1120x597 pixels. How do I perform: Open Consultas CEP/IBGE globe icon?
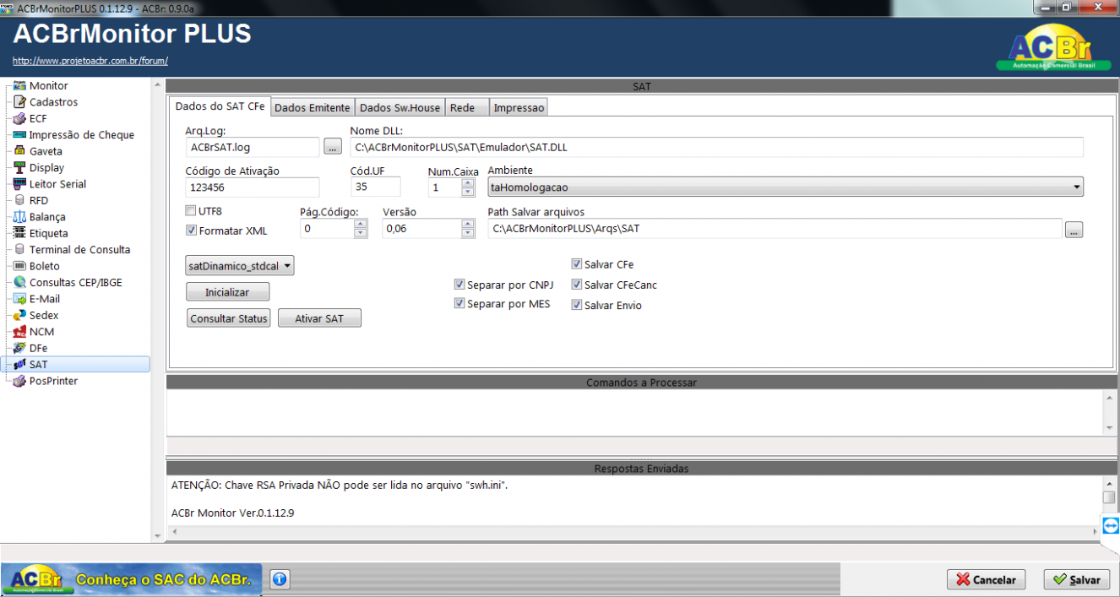point(19,283)
